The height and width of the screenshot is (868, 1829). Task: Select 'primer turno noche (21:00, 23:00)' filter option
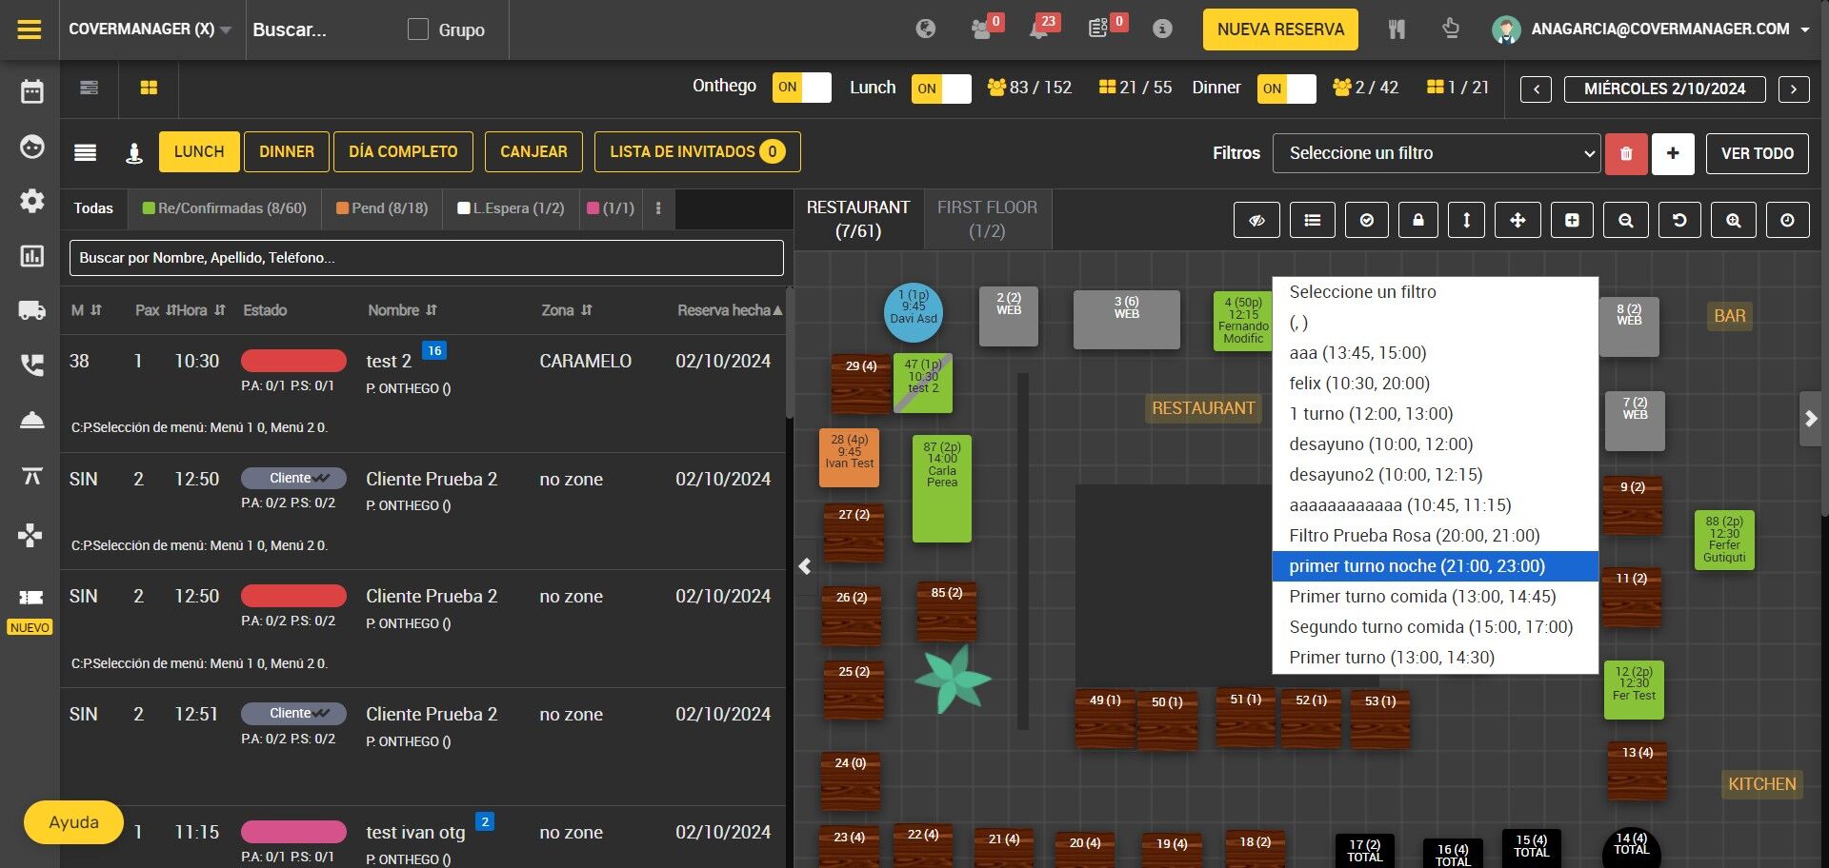pos(1436,566)
